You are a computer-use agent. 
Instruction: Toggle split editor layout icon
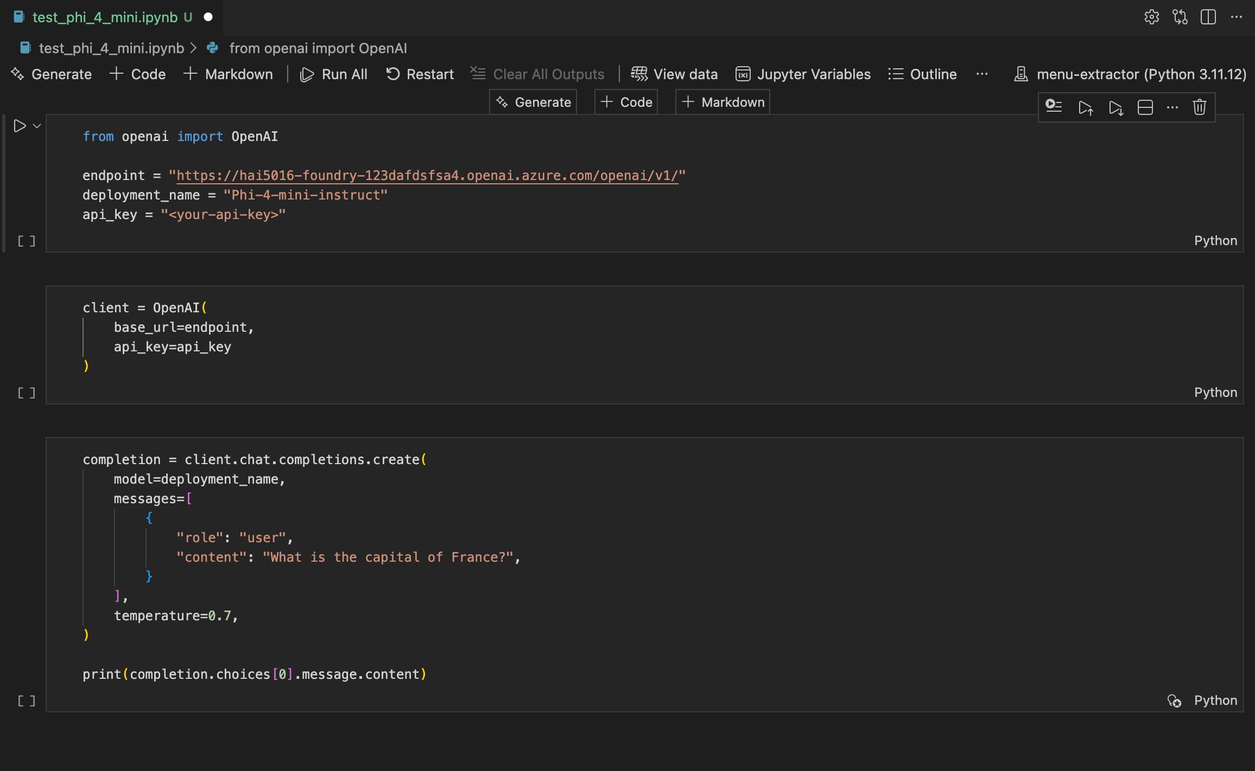(1208, 17)
